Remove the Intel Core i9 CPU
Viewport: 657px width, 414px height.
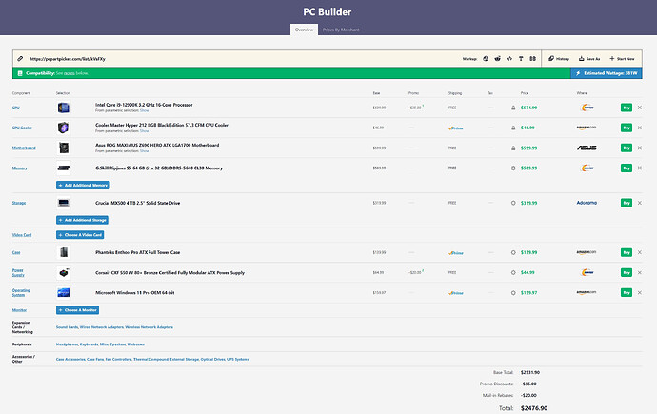[x=640, y=108]
